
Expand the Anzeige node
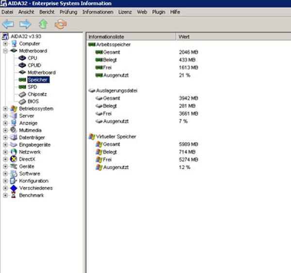point(5,123)
